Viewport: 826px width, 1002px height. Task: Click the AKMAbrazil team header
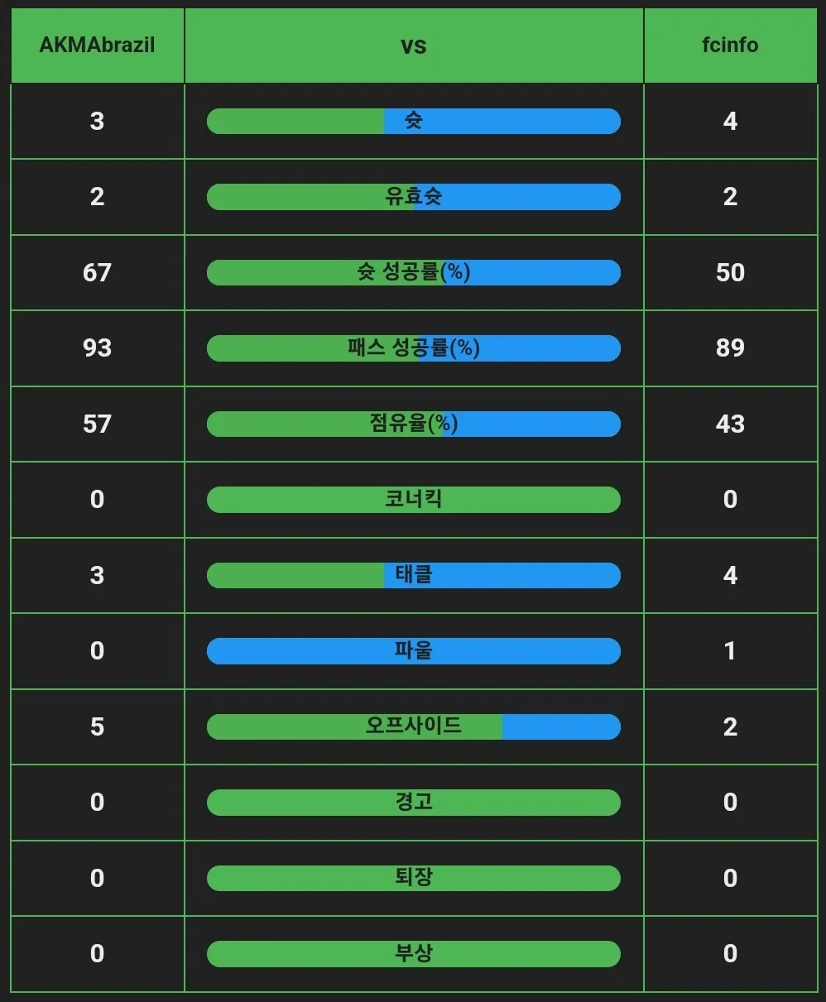point(97,45)
